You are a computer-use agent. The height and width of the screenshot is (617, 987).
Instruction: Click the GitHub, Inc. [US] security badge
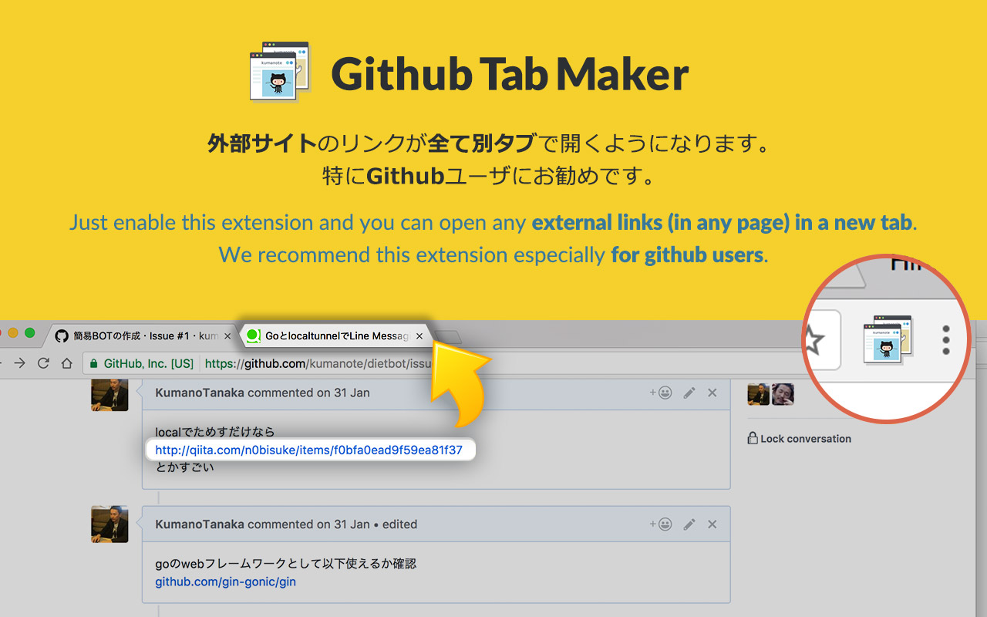coord(141,363)
